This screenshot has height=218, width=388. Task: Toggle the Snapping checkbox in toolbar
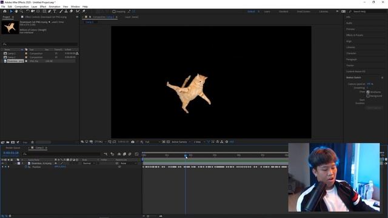(114, 12)
